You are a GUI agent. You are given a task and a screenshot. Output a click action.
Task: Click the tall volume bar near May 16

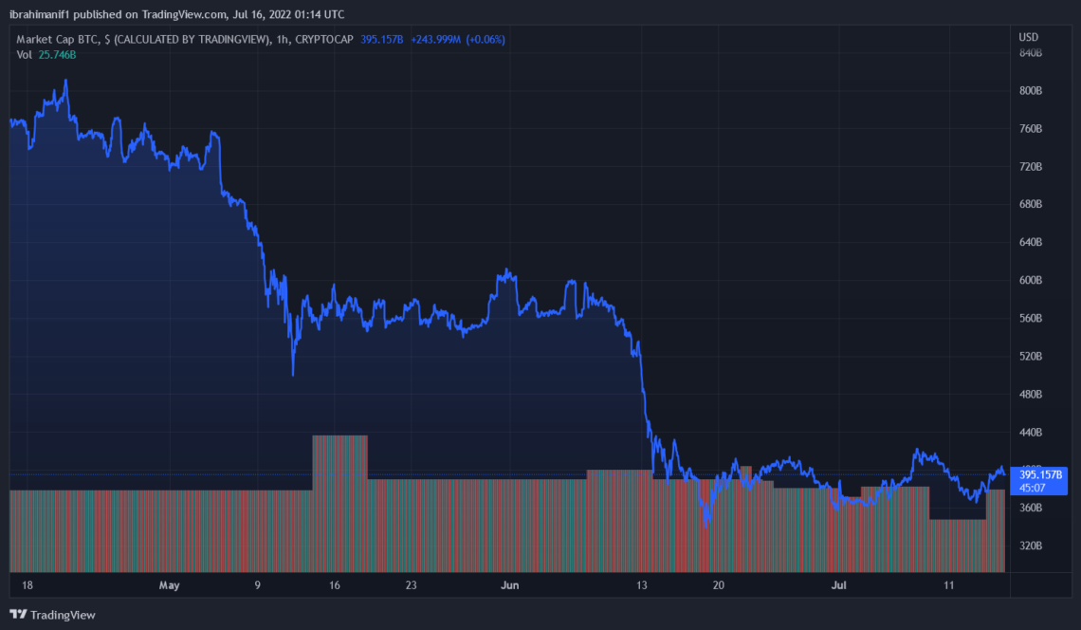coord(339,504)
